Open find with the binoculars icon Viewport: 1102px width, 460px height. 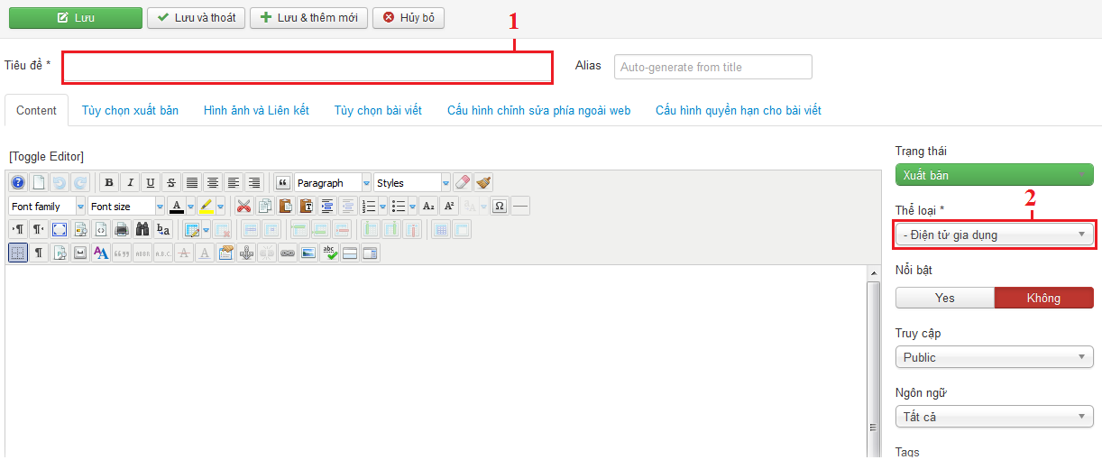point(142,229)
